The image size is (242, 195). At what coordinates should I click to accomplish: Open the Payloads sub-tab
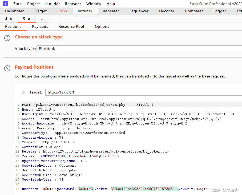point(40,27)
